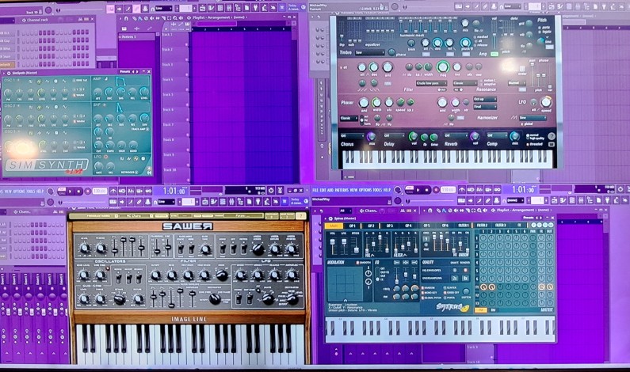Open the plugin picker plug icon in the Sawer instance
This screenshot has width=630, height=372.
[x=258, y=202]
